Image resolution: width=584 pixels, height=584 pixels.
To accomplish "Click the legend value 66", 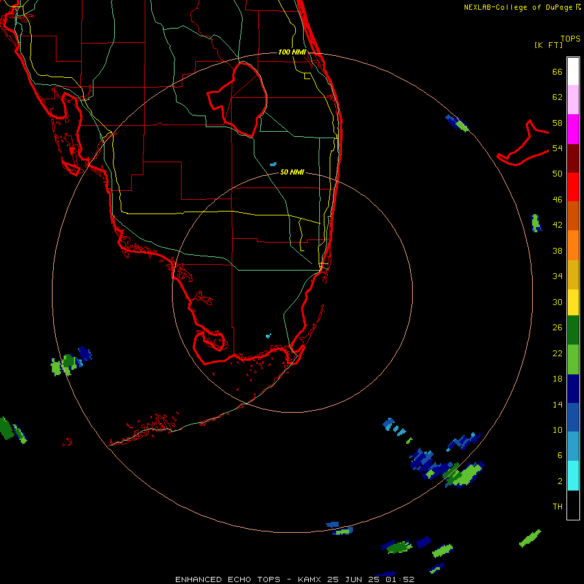I will coord(557,71).
